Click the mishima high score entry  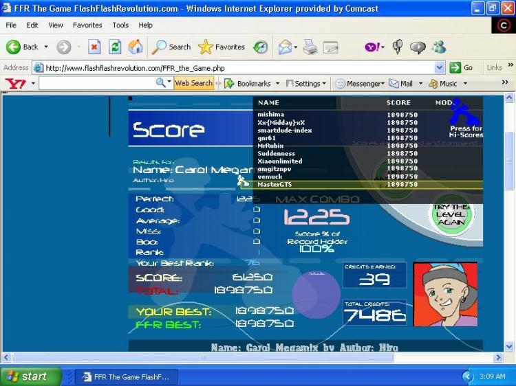pyautogui.click(x=271, y=115)
